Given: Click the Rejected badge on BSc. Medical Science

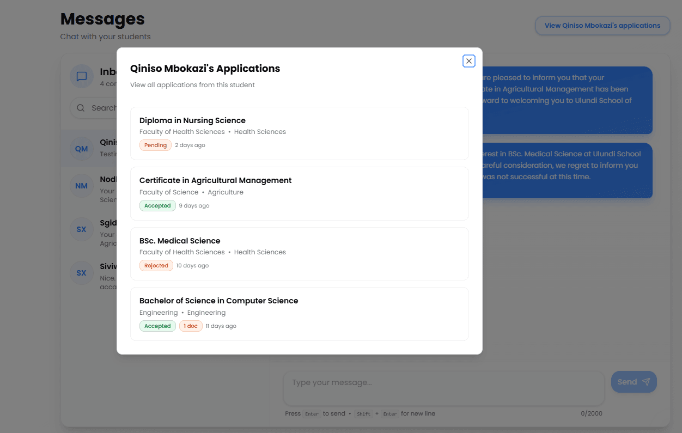Looking at the screenshot, I should coord(156,265).
